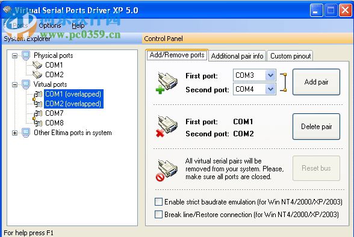Select physical COM1 label in the tree
This screenshot has height=237, width=354.
click(x=54, y=65)
